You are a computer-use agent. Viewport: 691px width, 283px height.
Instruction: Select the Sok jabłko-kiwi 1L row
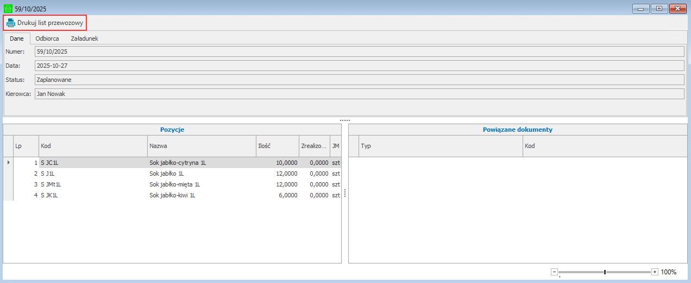point(172,195)
